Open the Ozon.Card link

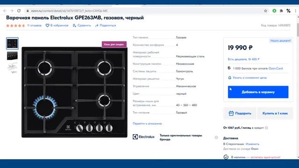point(275,69)
